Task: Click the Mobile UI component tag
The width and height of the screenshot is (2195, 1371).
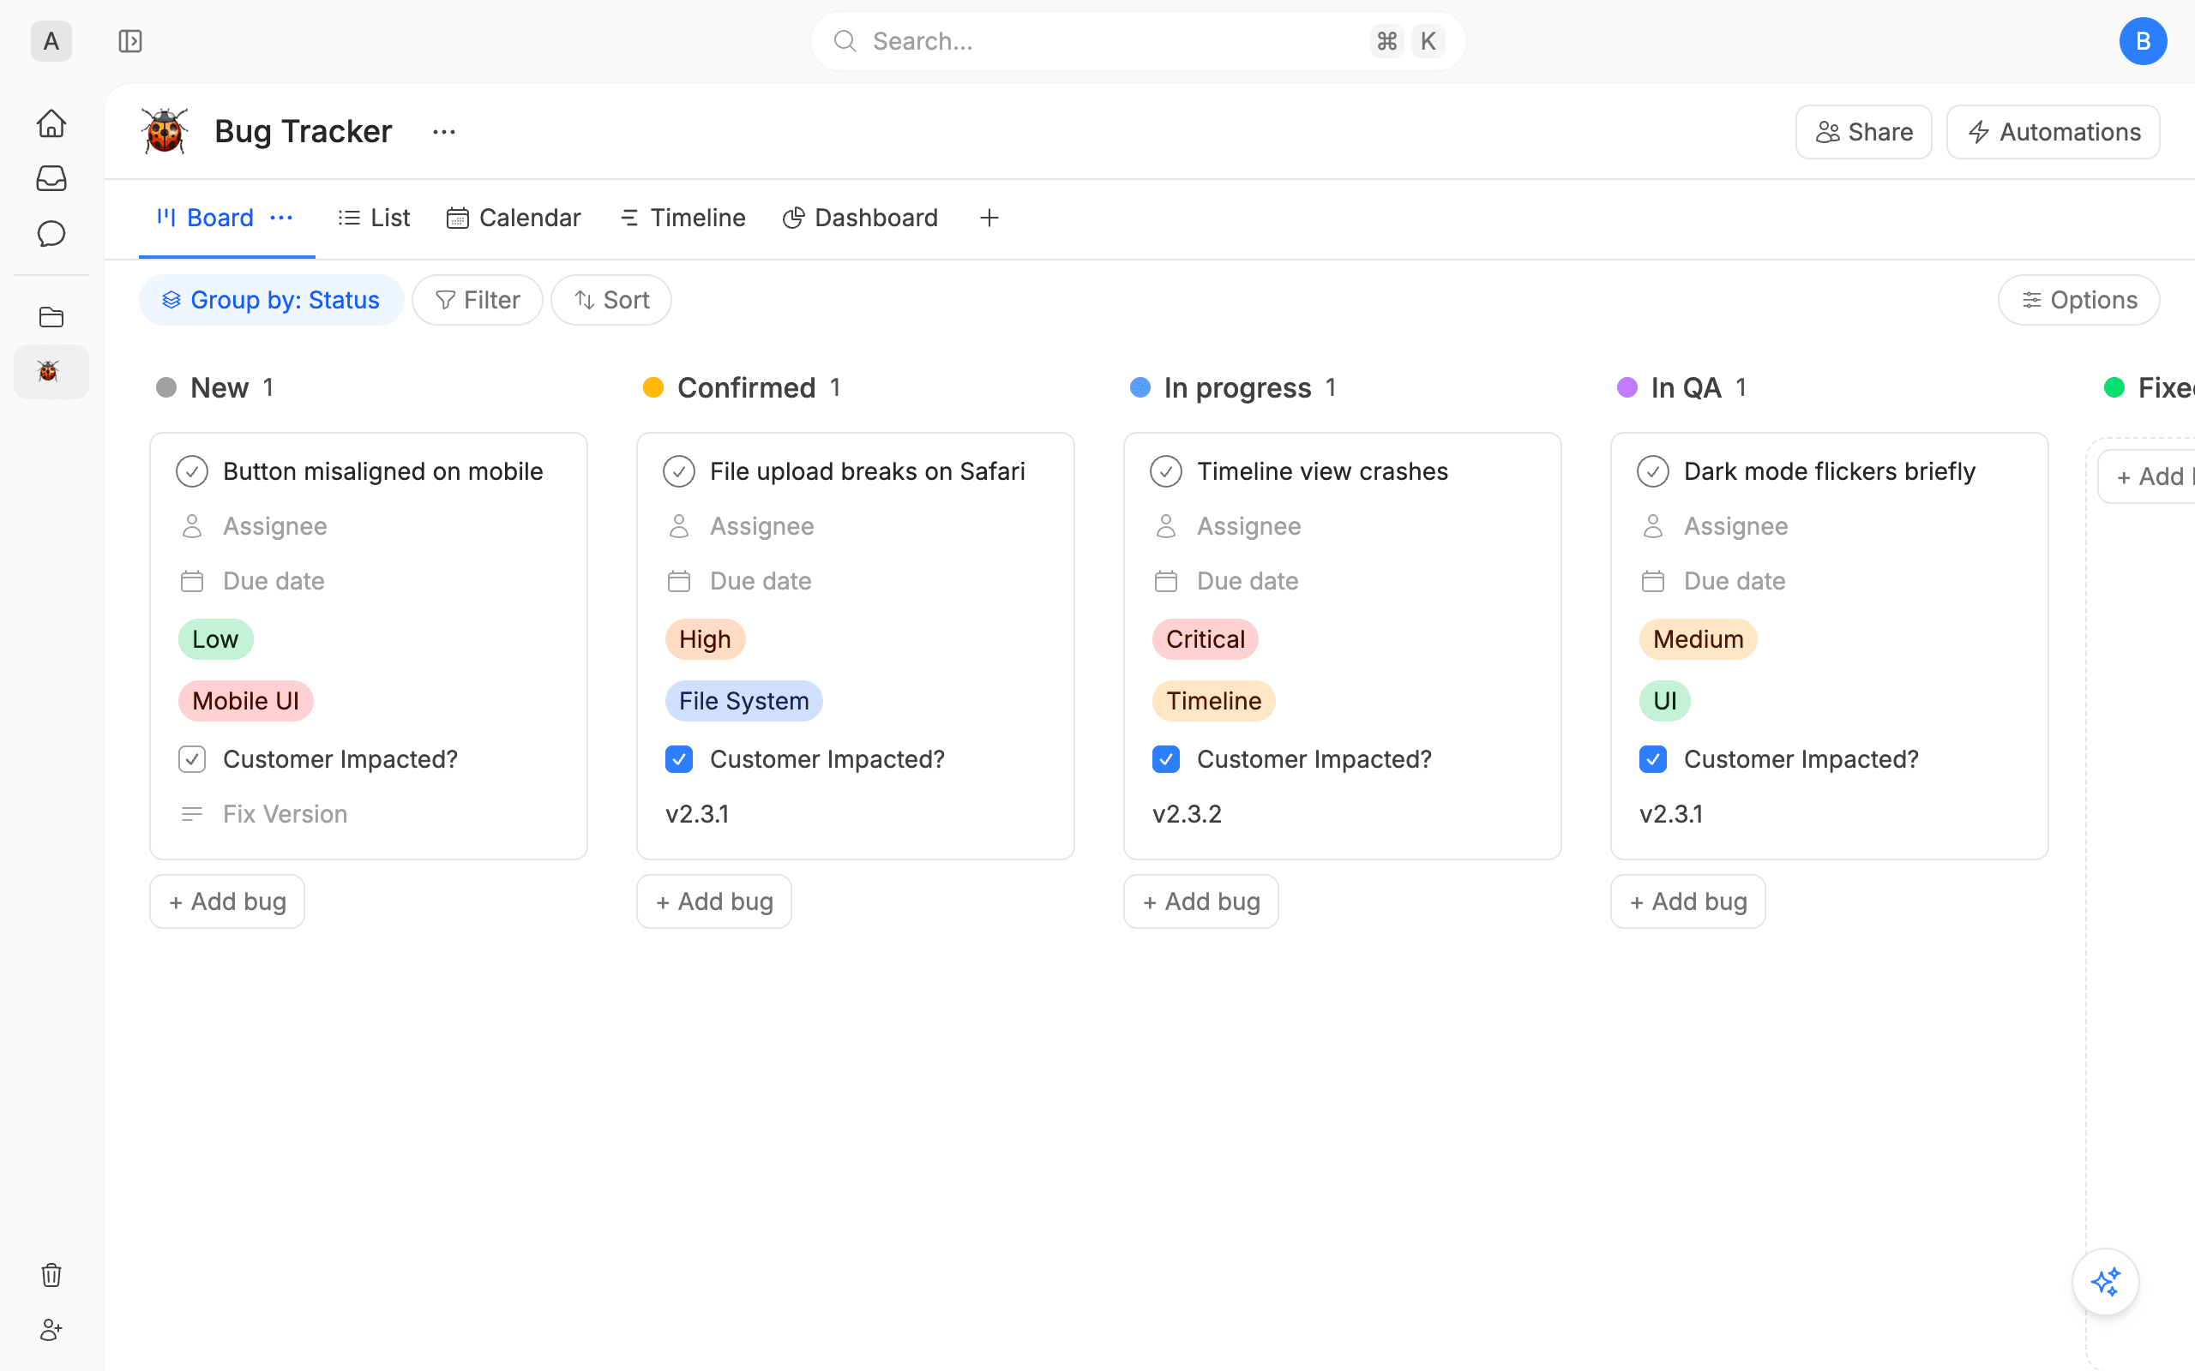Action: click(x=246, y=701)
